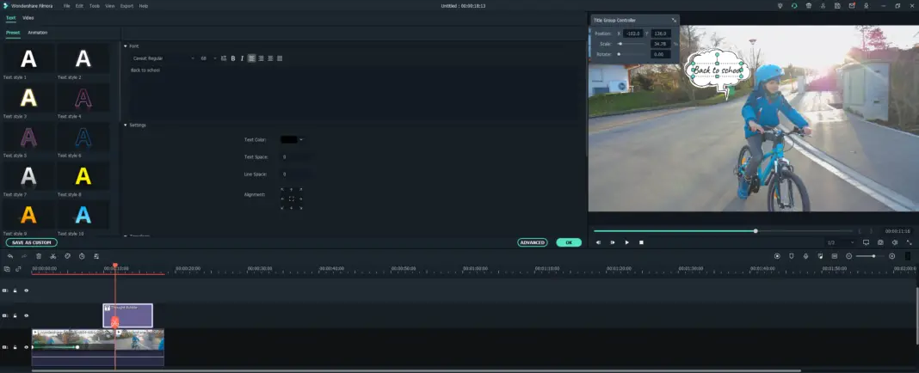Switch to the Video tab
The height and width of the screenshot is (373, 919).
click(x=28, y=18)
